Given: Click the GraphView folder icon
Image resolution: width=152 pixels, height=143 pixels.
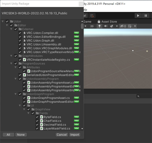Looking at the screenshot, I should tap(33, 109).
